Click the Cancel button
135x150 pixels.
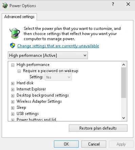(94, 144)
